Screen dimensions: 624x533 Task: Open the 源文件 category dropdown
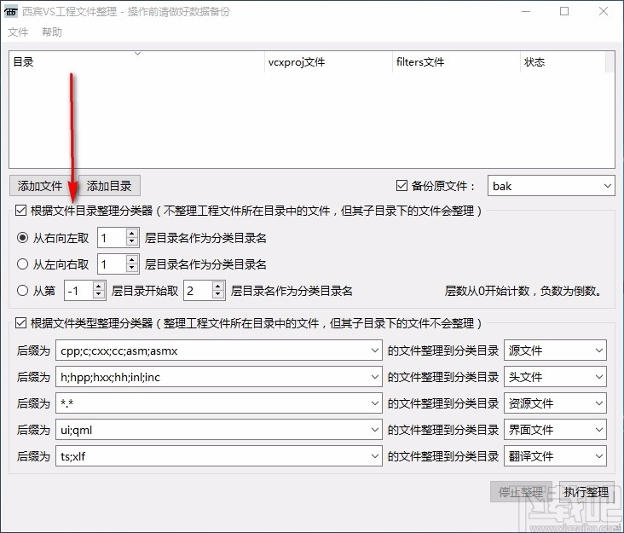(555, 351)
